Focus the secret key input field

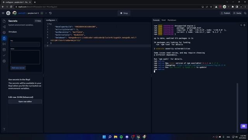[25, 44]
